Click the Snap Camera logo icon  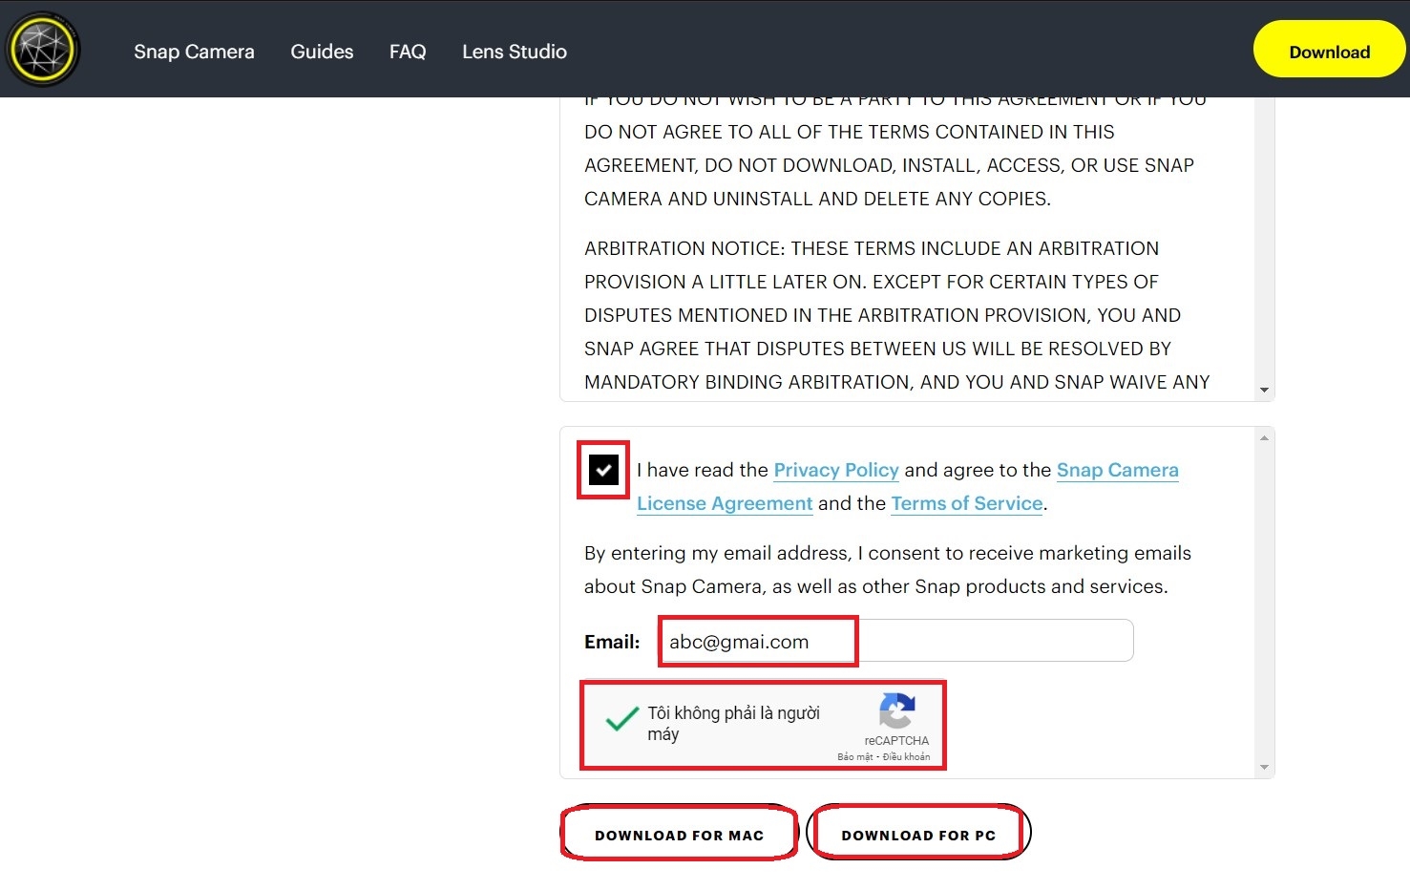coord(42,49)
